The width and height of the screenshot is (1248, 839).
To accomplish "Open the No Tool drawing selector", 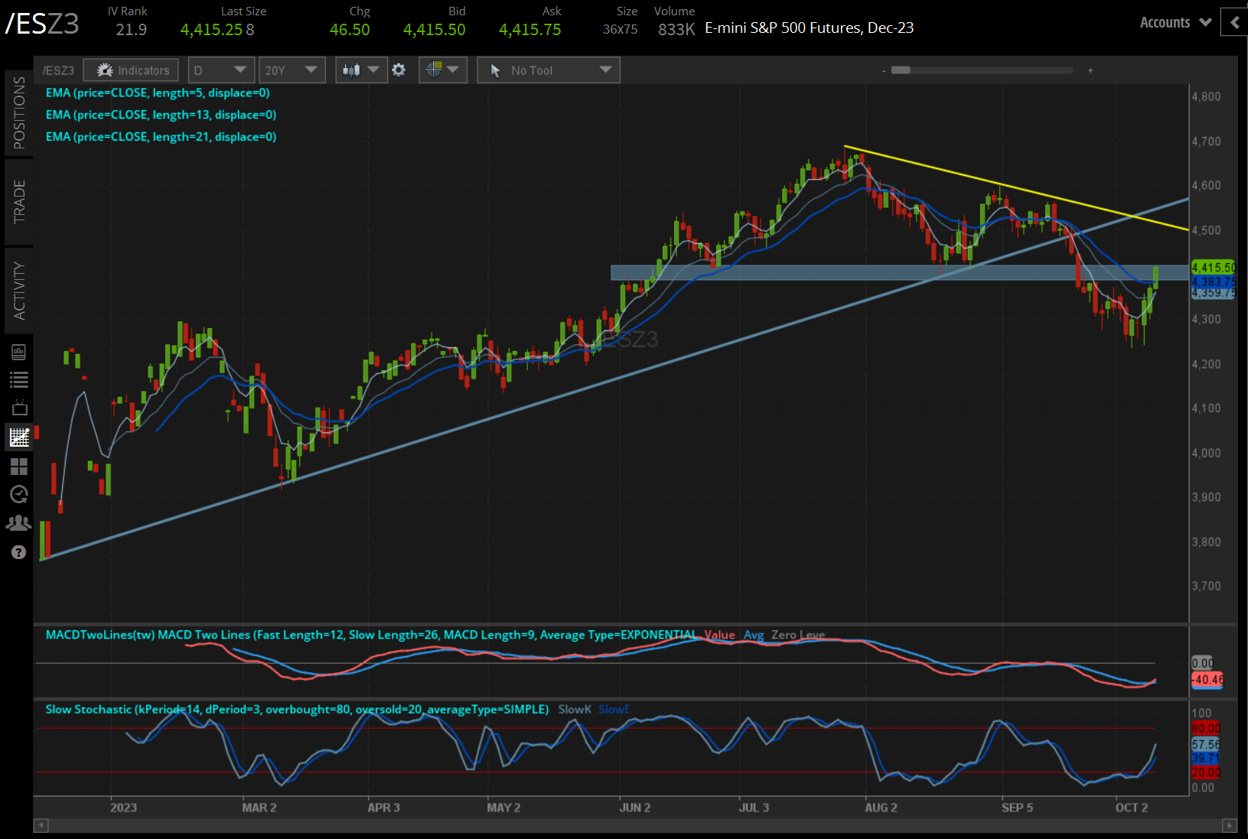I will click(x=548, y=70).
